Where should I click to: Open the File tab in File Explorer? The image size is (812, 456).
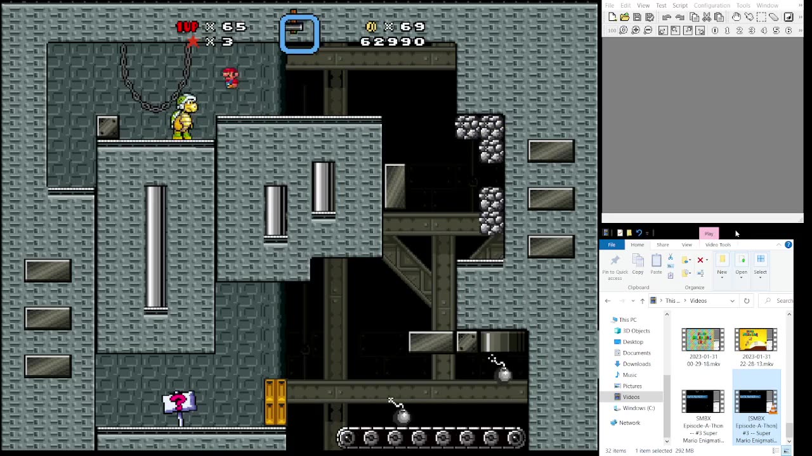tap(612, 244)
